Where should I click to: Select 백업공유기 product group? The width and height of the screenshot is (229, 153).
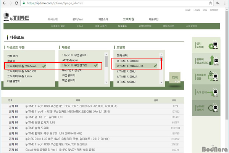coord(69,80)
